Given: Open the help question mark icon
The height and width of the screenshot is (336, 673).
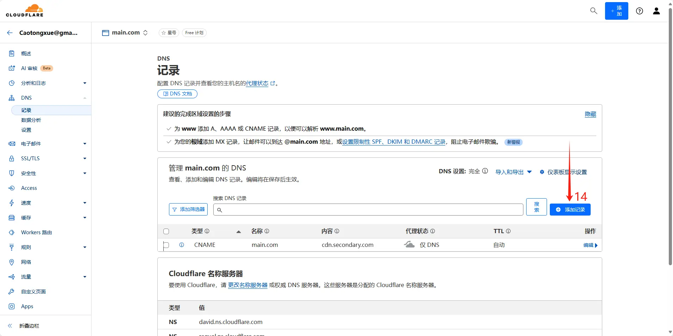Looking at the screenshot, I should [640, 11].
